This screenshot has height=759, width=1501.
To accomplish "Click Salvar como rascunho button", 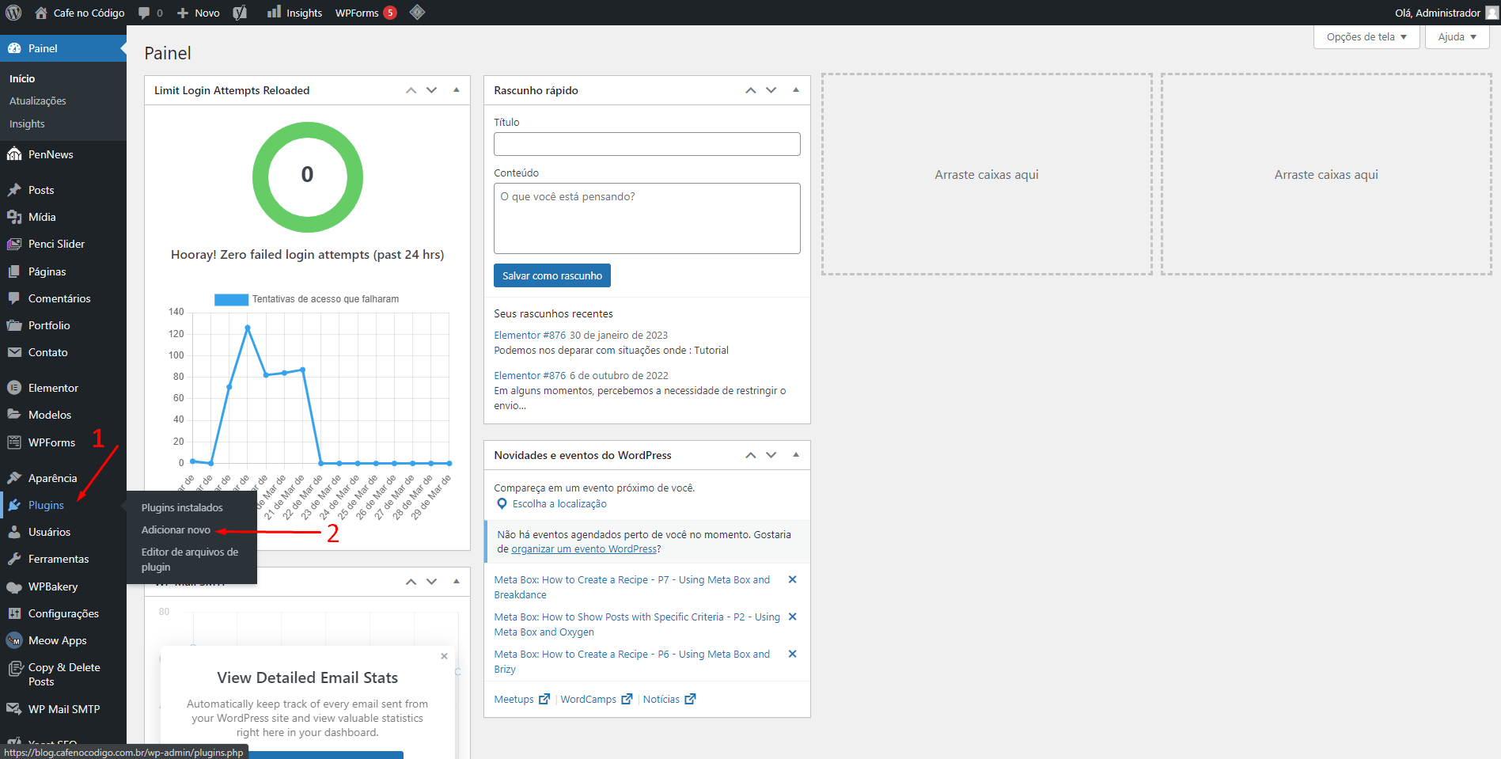I will tap(552, 275).
